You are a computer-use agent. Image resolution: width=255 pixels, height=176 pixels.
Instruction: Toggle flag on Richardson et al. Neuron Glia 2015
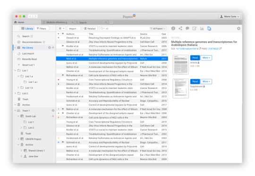point(63,75)
